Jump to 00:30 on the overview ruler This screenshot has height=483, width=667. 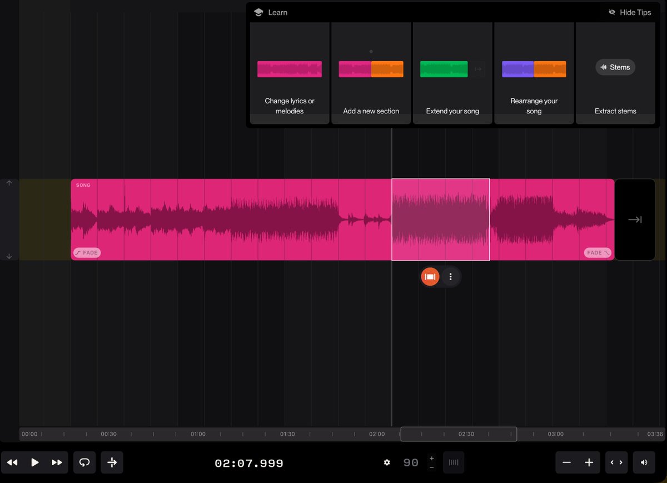[x=108, y=434]
